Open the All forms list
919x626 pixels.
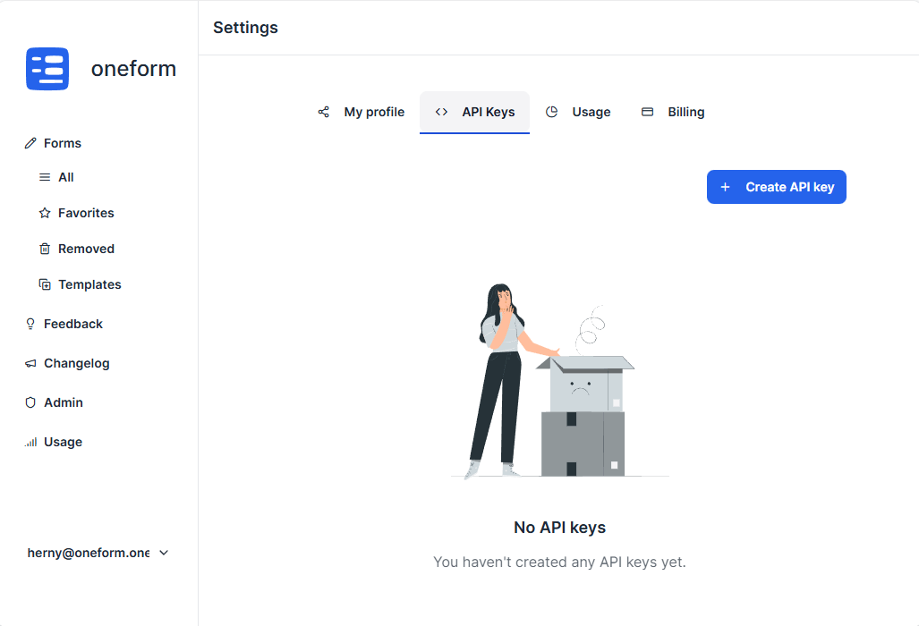pyautogui.click(x=64, y=177)
